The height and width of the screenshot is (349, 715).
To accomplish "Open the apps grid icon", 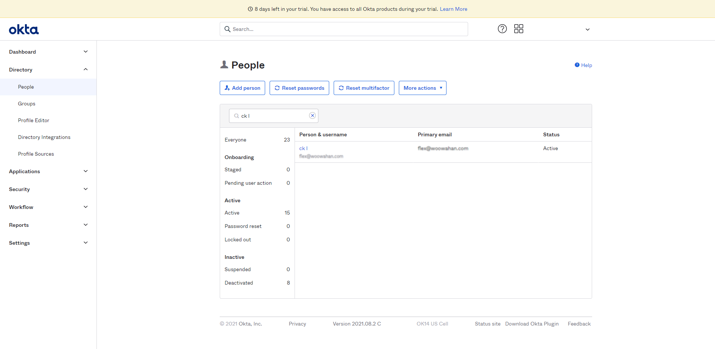I will [519, 29].
